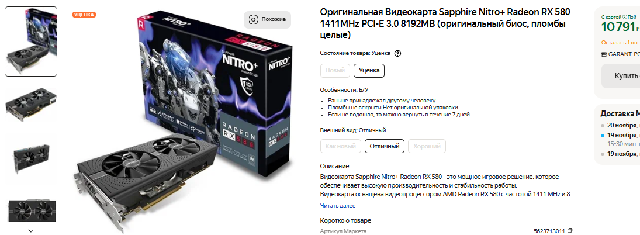Select the Новый condition option
Image resolution: width=640 pixels, height=235 pixels.
[x=335, y=70]
